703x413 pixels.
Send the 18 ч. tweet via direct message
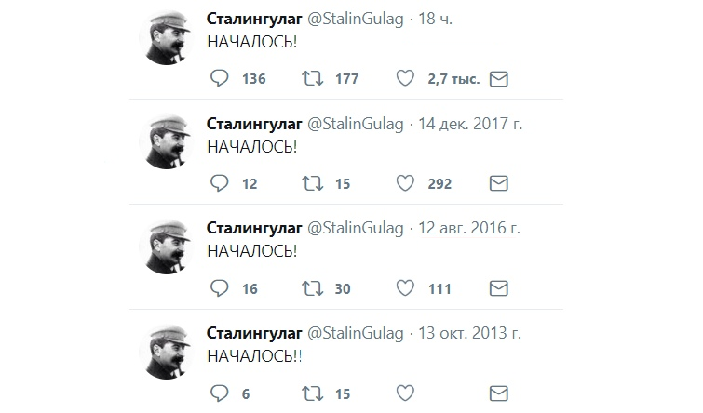pos(498,79)
